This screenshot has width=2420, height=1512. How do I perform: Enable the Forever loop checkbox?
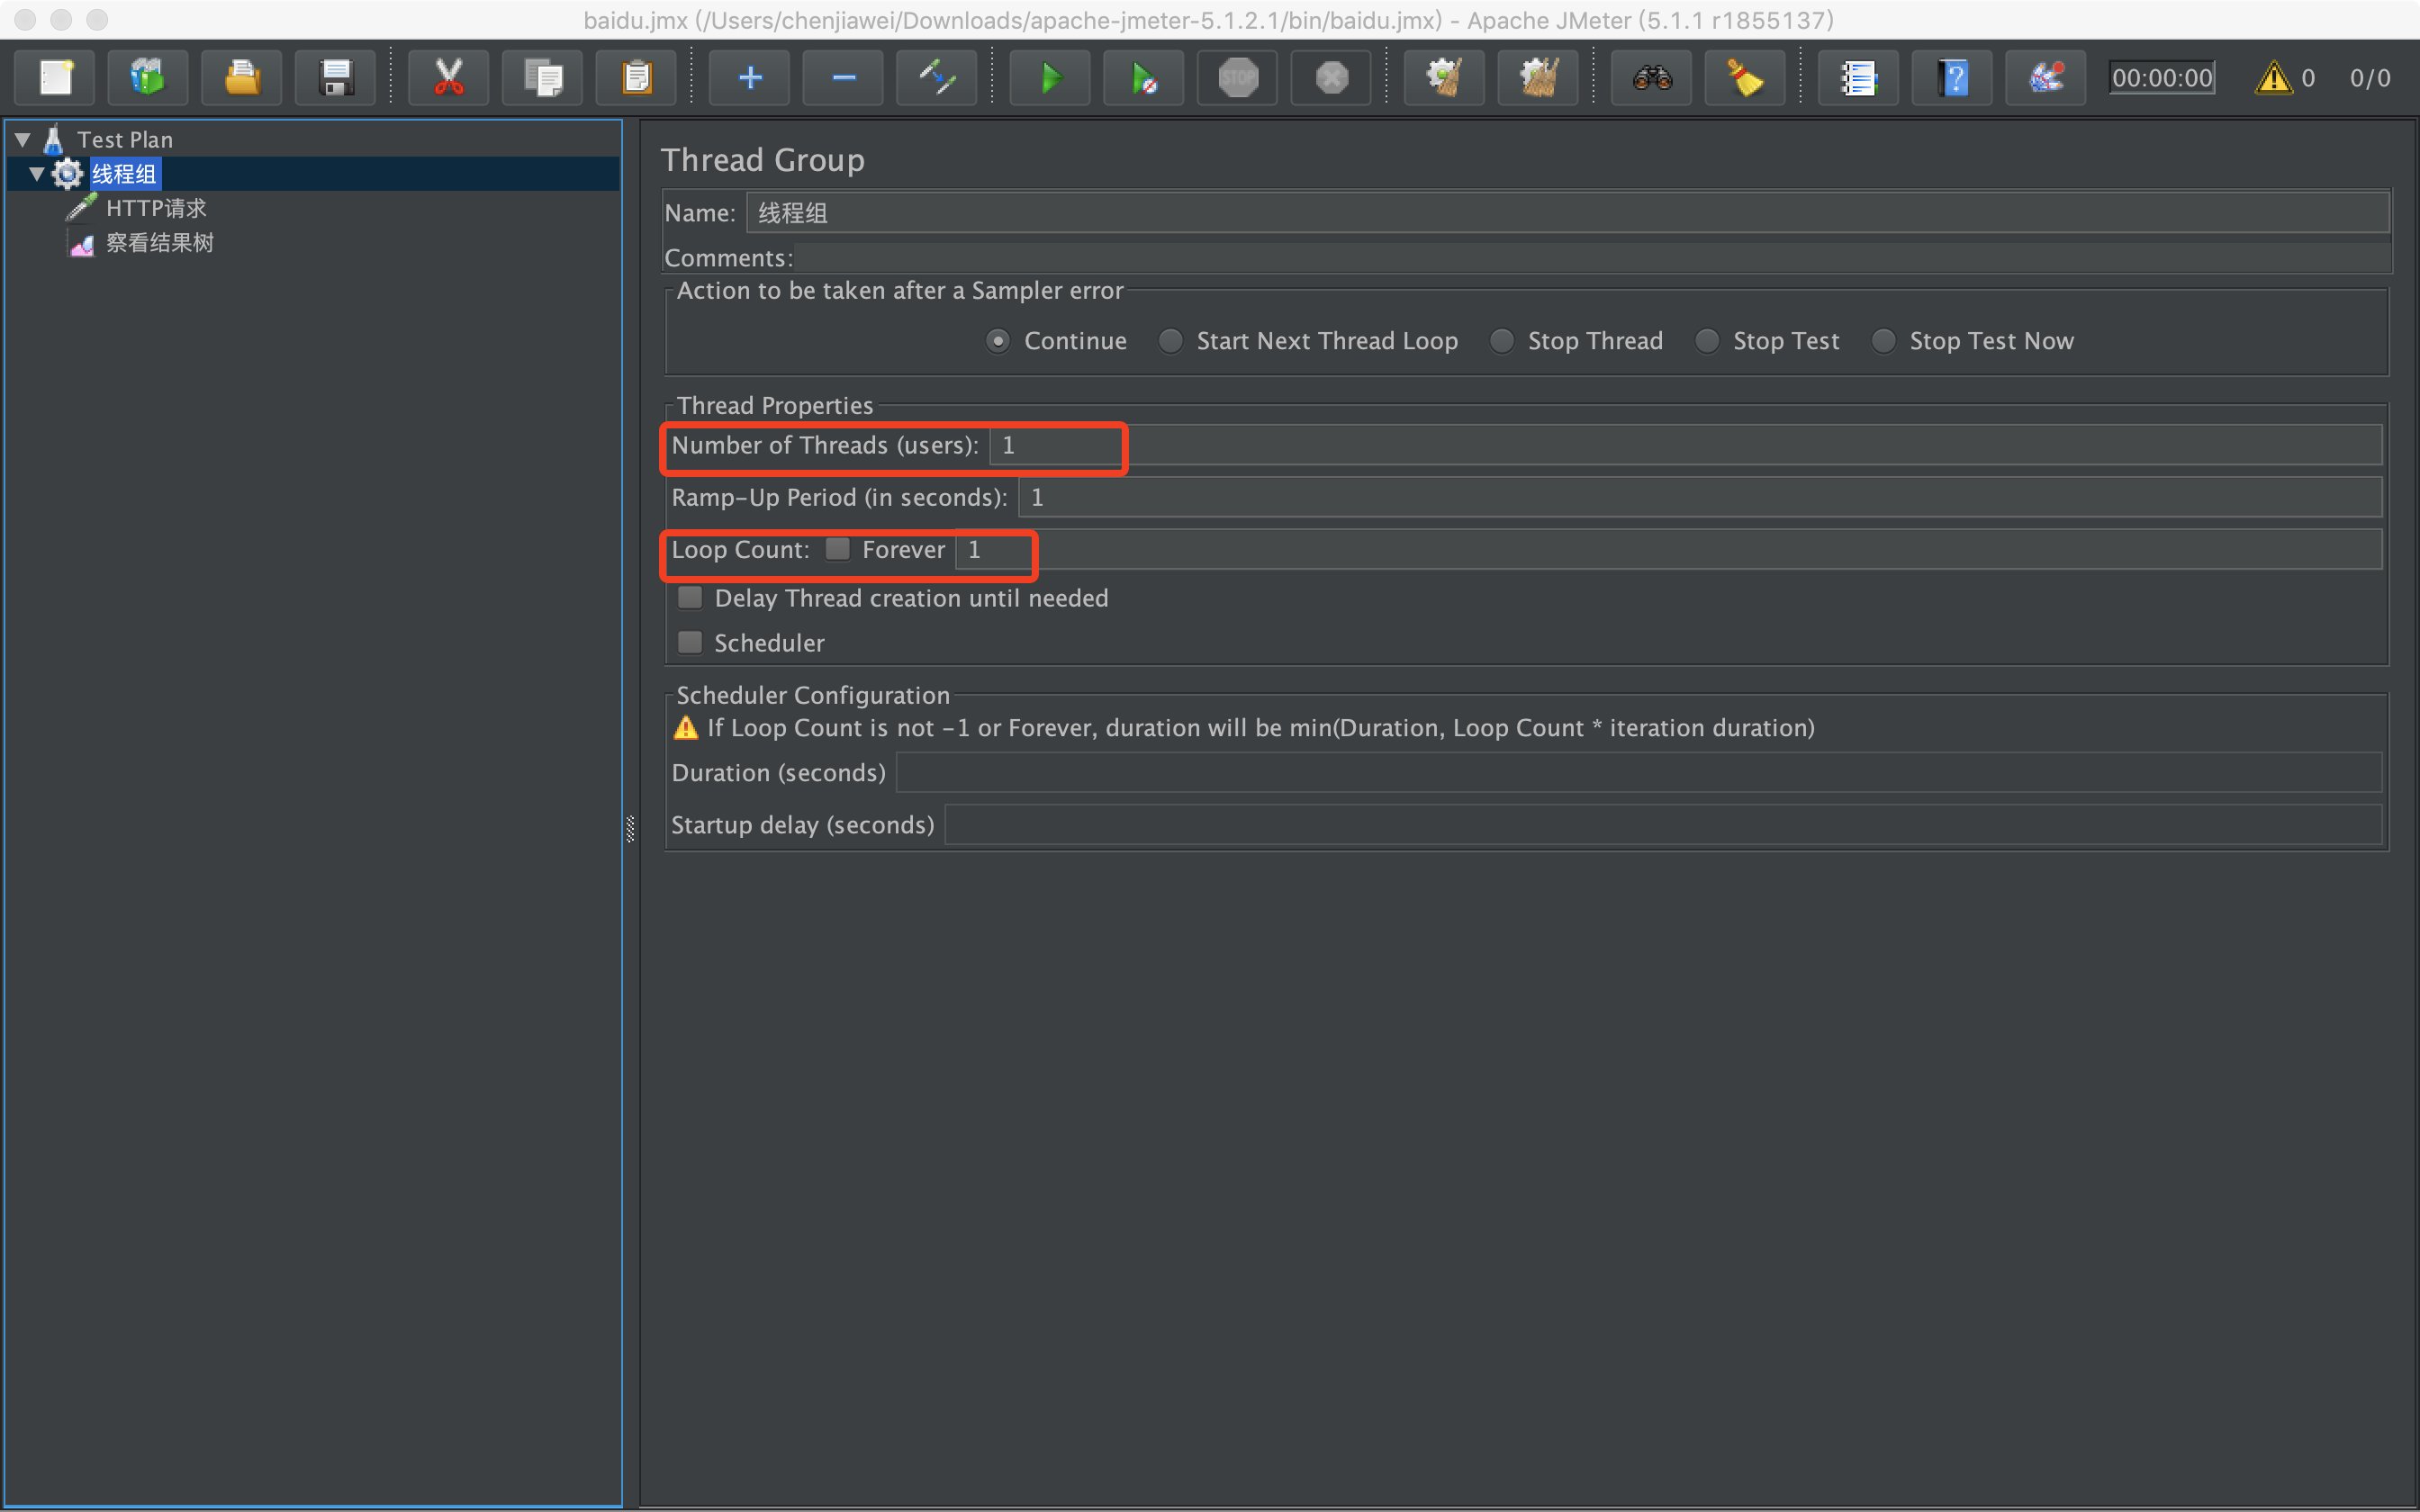838,549
